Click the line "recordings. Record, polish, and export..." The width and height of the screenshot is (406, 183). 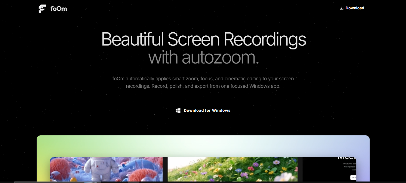click(x=203, y=86)
